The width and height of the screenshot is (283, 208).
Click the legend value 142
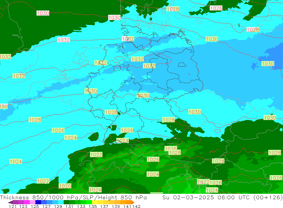coord(136,206)
